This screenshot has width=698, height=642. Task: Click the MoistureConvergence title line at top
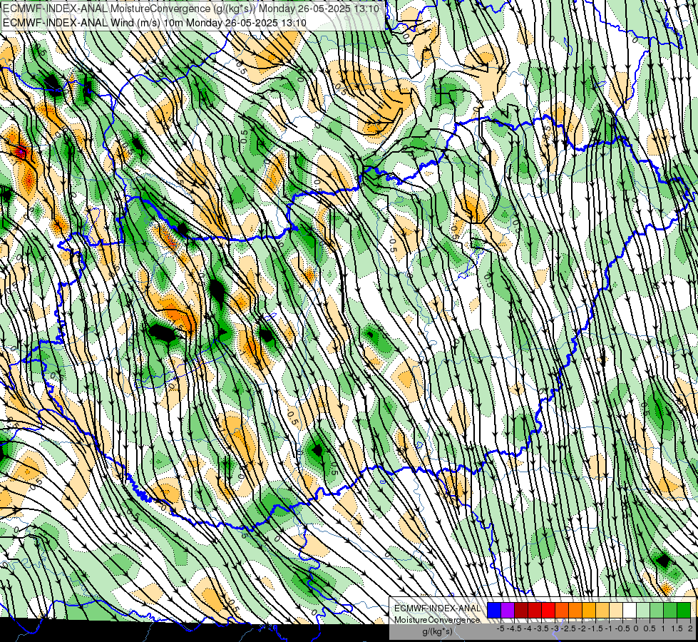pyautogui.click(x=191, y=9)
